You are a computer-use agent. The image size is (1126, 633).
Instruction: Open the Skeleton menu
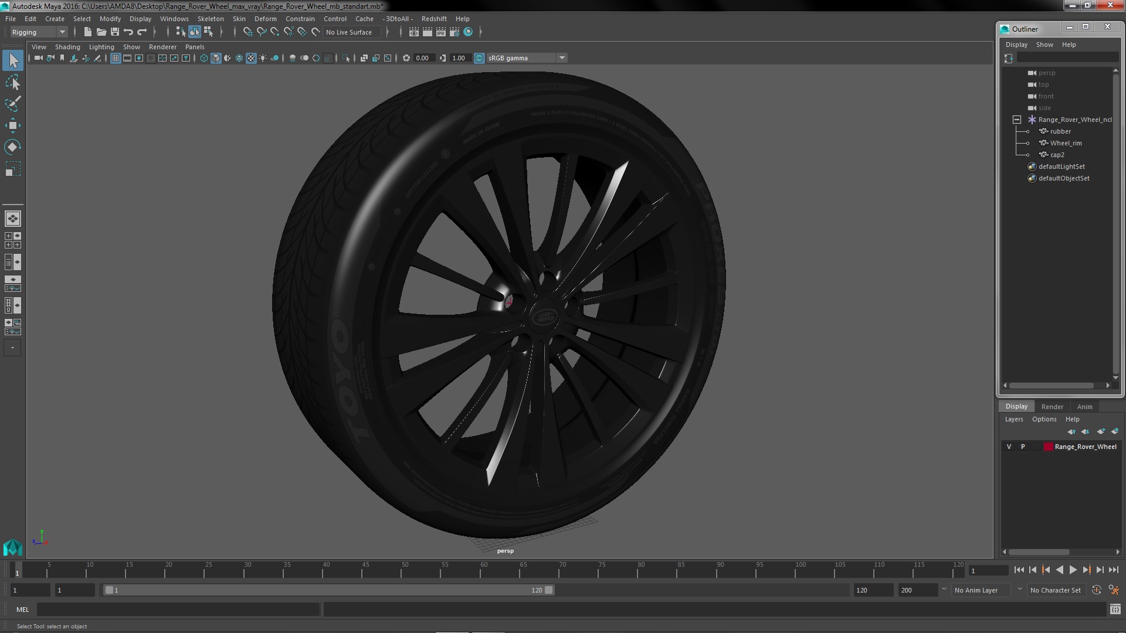point(211,19)
